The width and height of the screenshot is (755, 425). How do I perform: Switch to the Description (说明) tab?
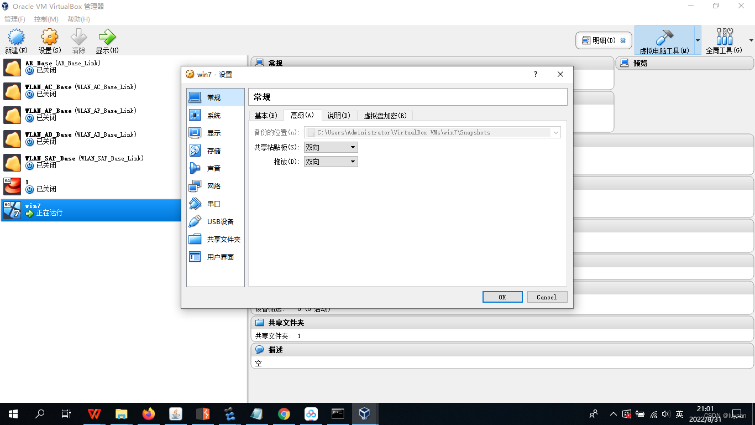[339, 115]
